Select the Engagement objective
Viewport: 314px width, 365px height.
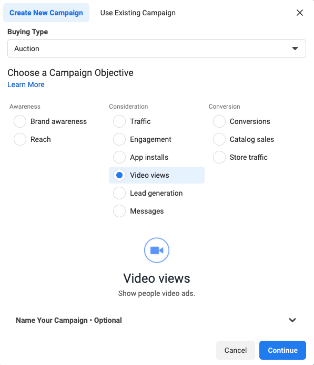tap(119, 139)
